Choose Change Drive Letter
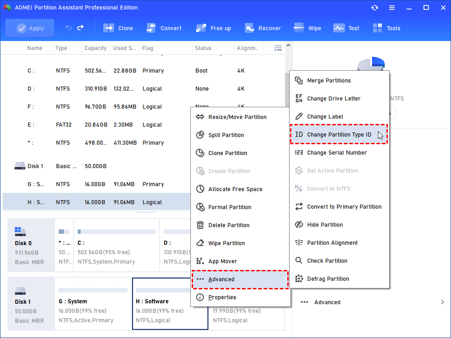The height and width of the screenshot is (338, 451). (x=339, y=99)
